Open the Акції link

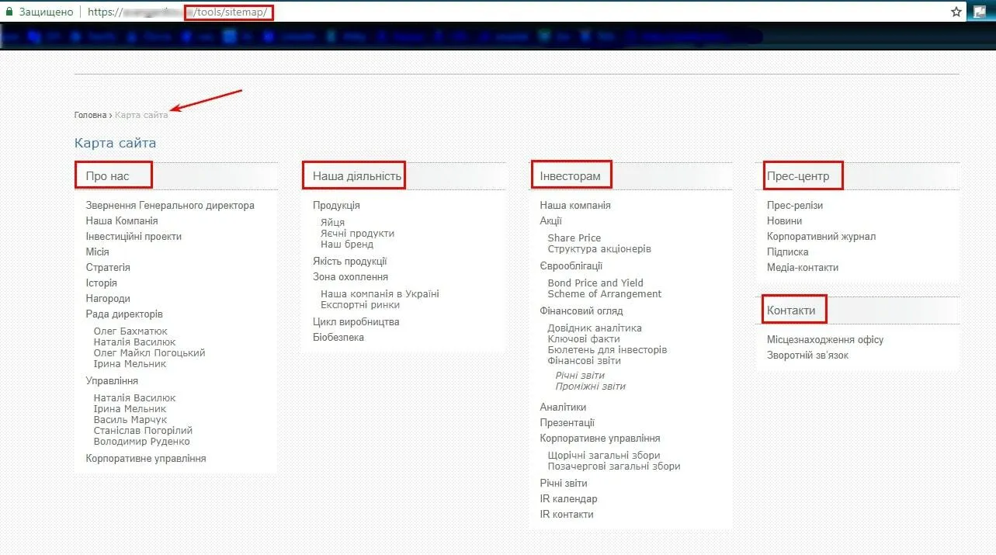click(x=551, y=221)
